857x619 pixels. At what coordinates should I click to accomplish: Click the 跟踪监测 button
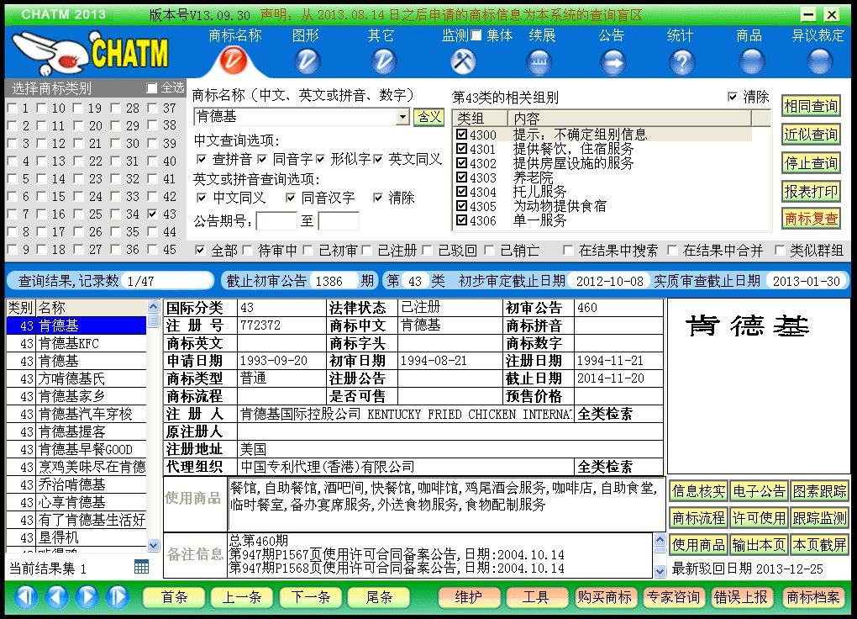click(x=819, y=518)
